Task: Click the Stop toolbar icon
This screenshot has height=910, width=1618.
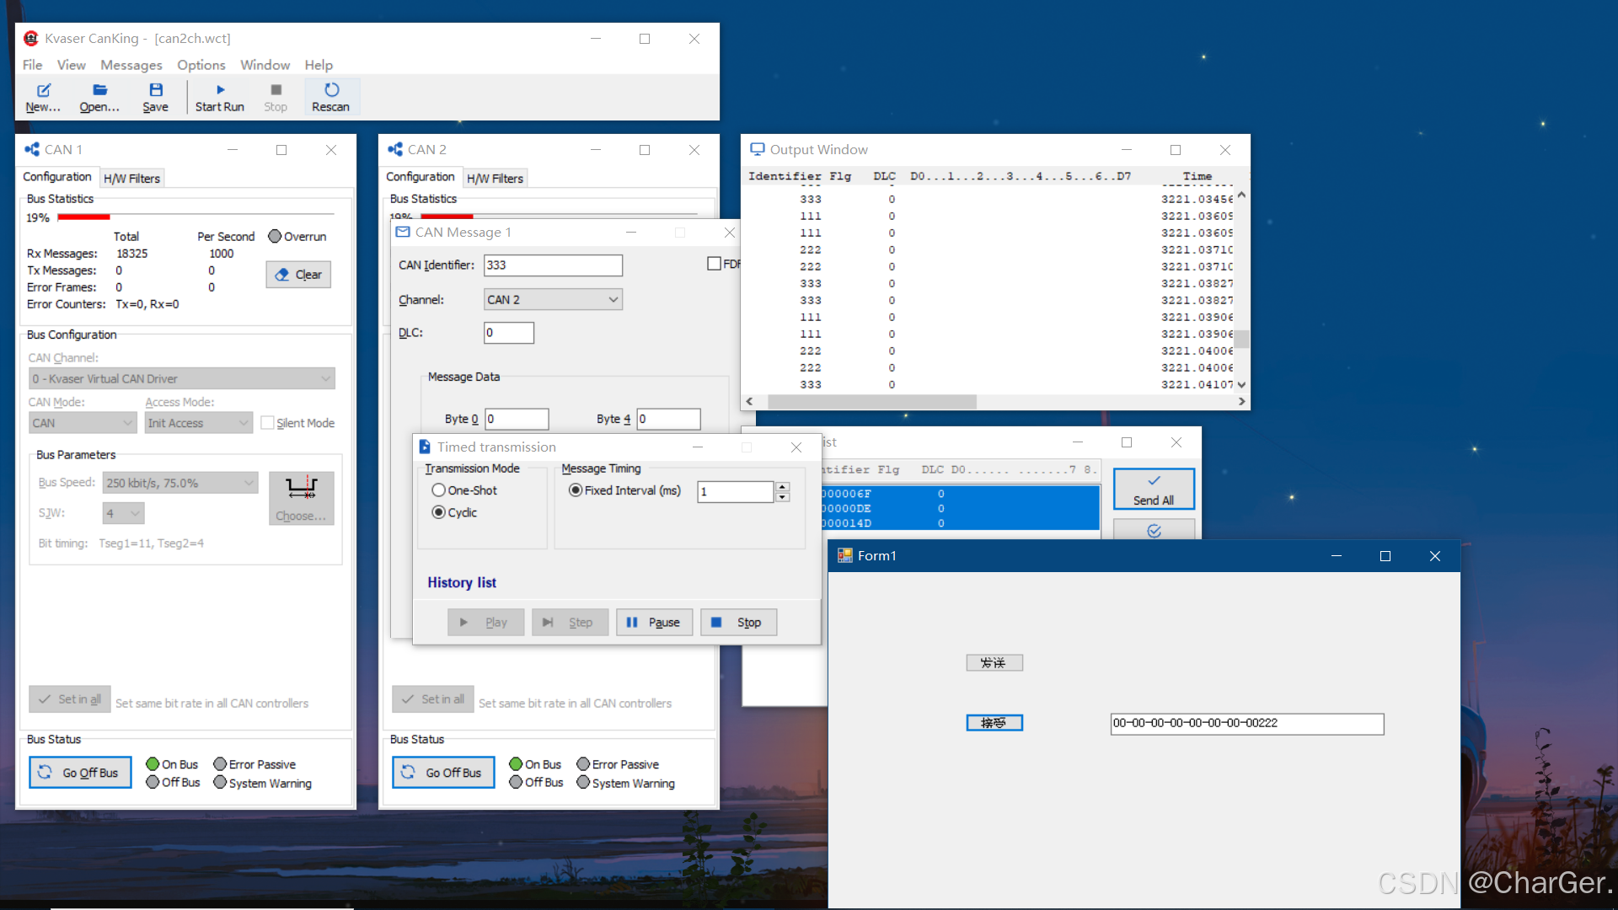Action: pos(276,89)
